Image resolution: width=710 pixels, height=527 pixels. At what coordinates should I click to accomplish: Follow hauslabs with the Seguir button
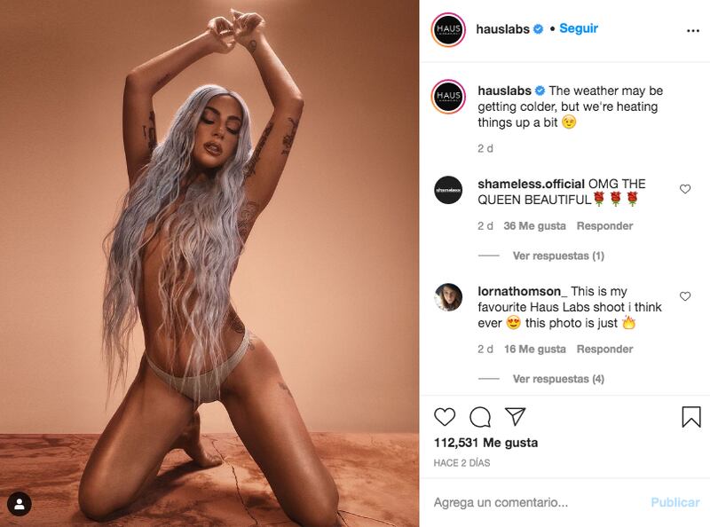click(579, 28)
